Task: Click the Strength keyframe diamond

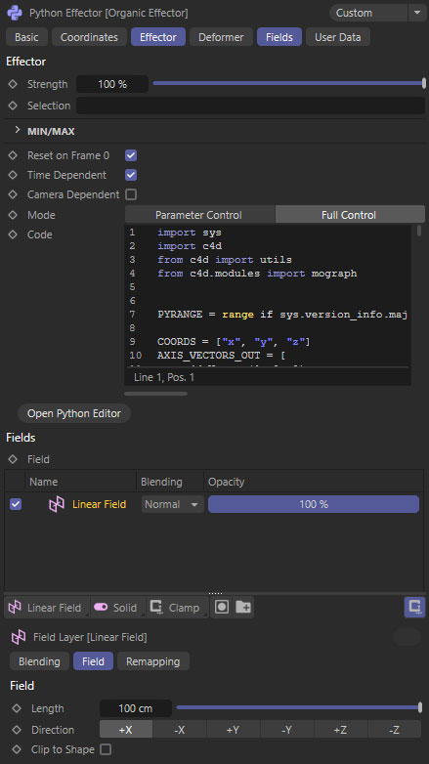Action: [x=13, y=84]
